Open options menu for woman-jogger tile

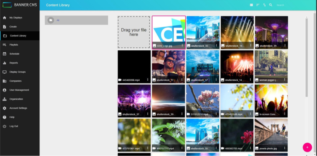pyautogui.click(x=285, y=79)
